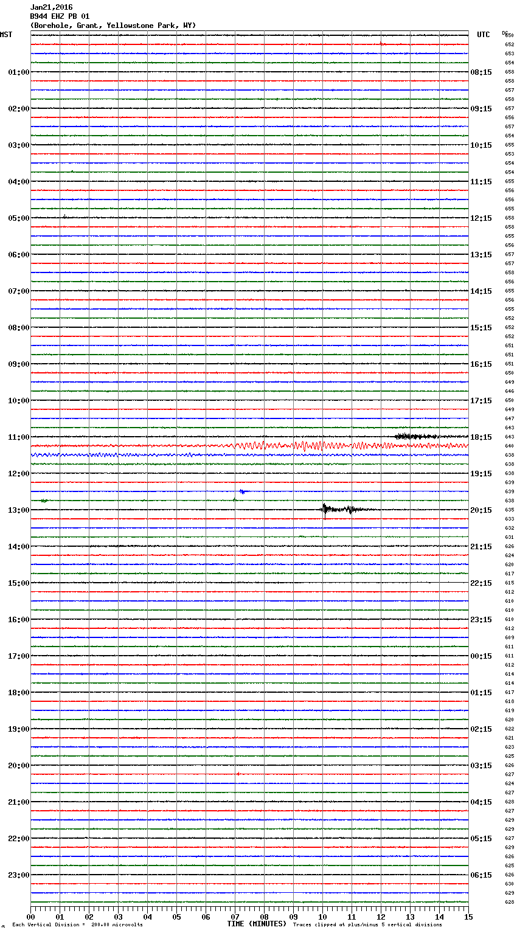Select the 07:00 MST time label
Viewport: 517px width, 933px height.
click(x=19, y=291)
